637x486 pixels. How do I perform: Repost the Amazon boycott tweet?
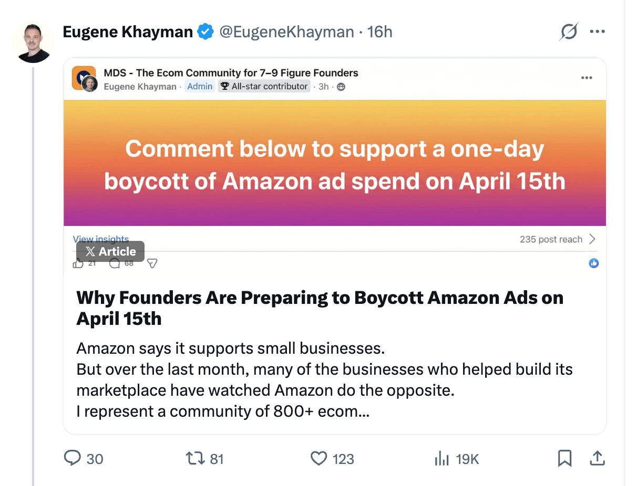coord(195,459)
